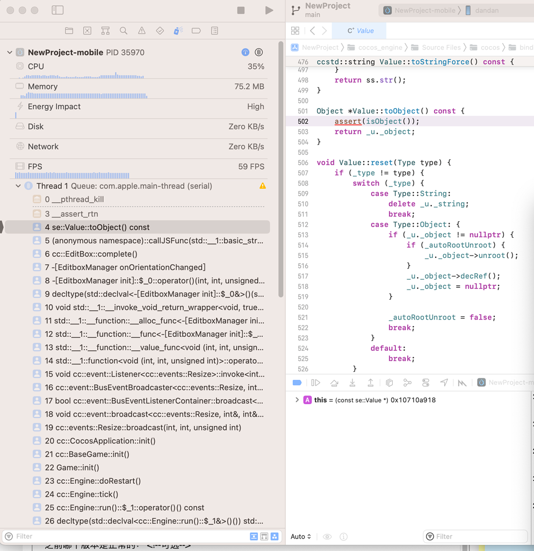The image size is (534, 551).
Task: Pause program execution with the pause button
Action: click(258, 52)
